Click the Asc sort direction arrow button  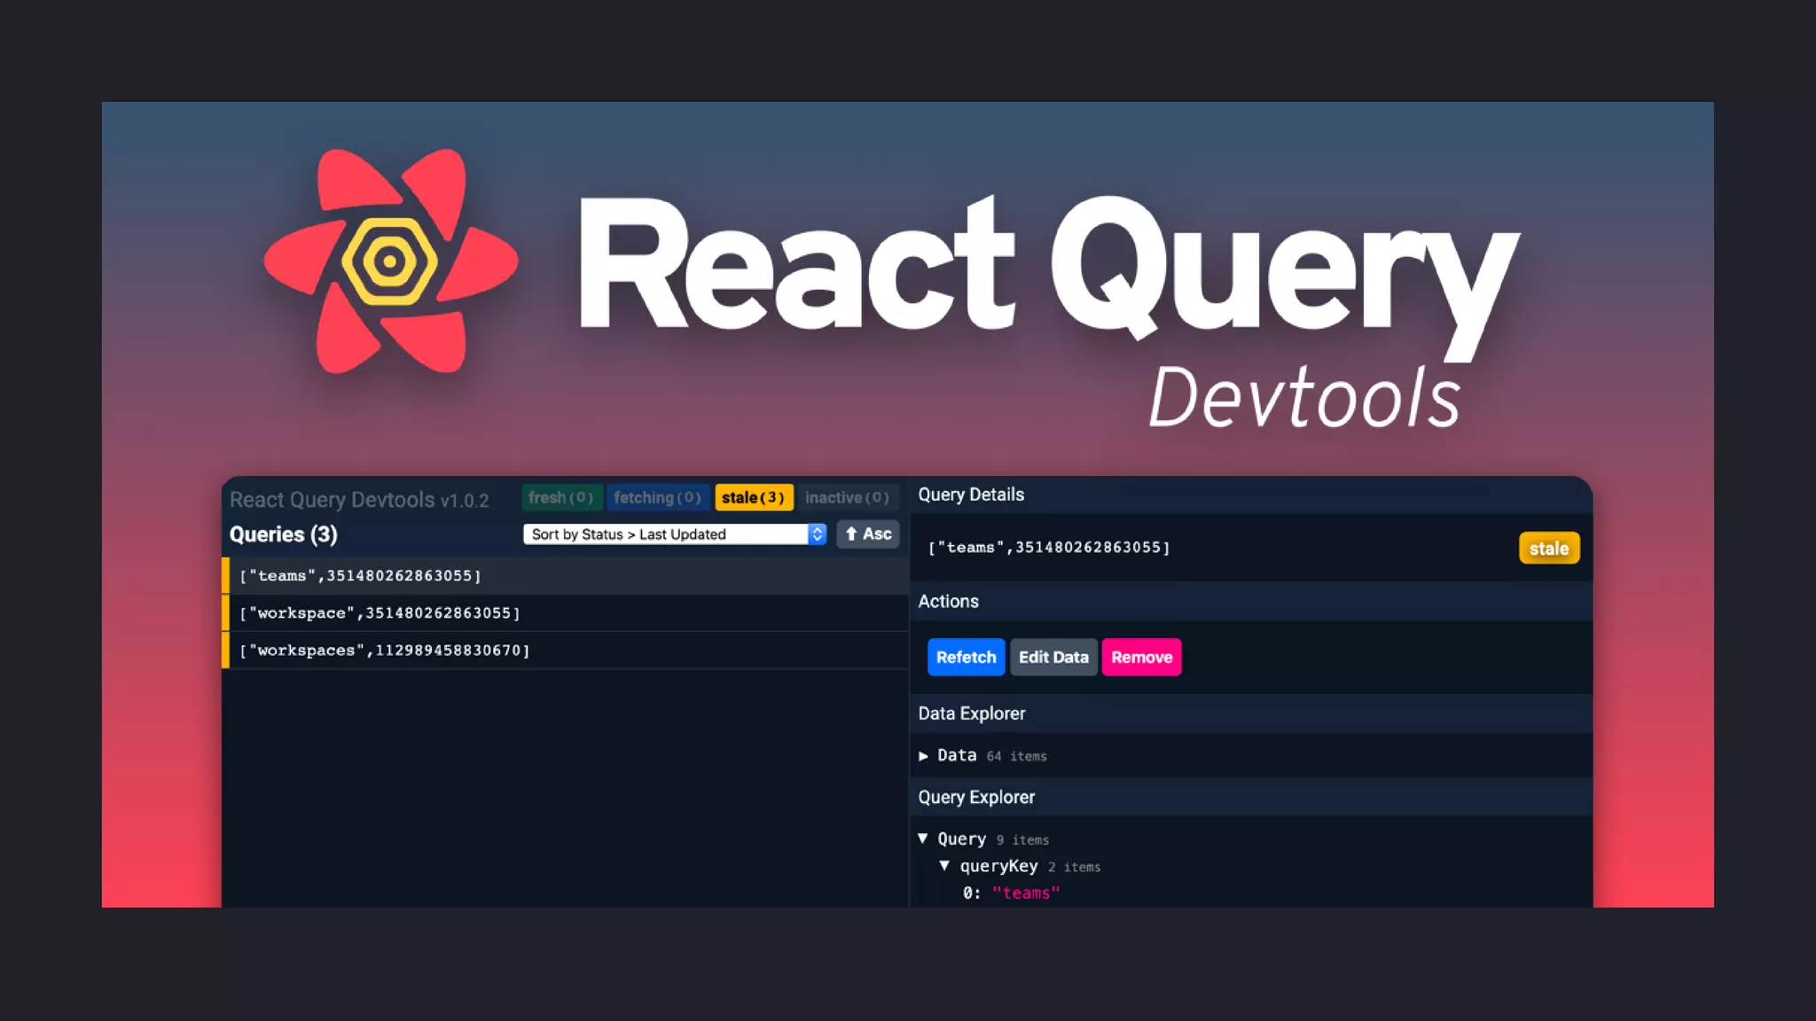[868, 534]
